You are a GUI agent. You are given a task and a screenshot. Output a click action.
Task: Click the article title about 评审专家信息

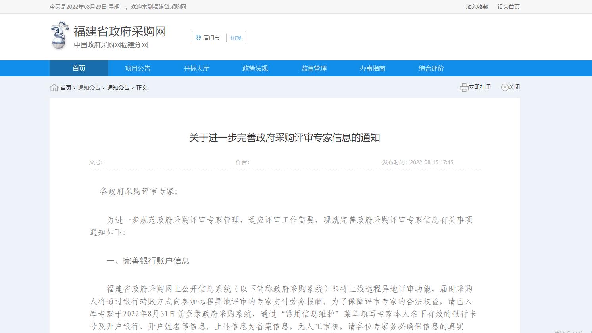pos(284,138)
